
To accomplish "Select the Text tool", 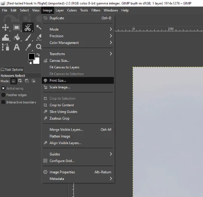I will coord(17,47).
